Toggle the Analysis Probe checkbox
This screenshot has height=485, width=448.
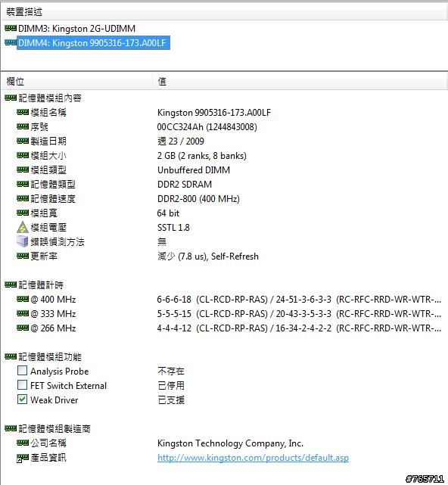[x=22, y=371]
